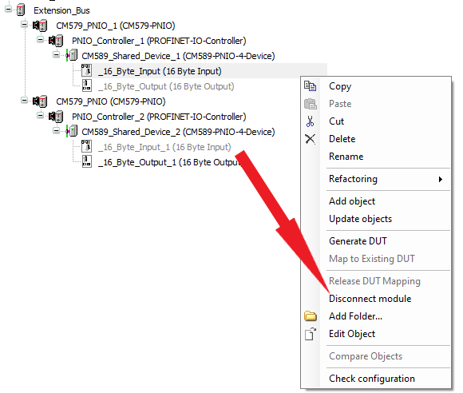Select the _16_Byte_Output tree item

[166, 86]
